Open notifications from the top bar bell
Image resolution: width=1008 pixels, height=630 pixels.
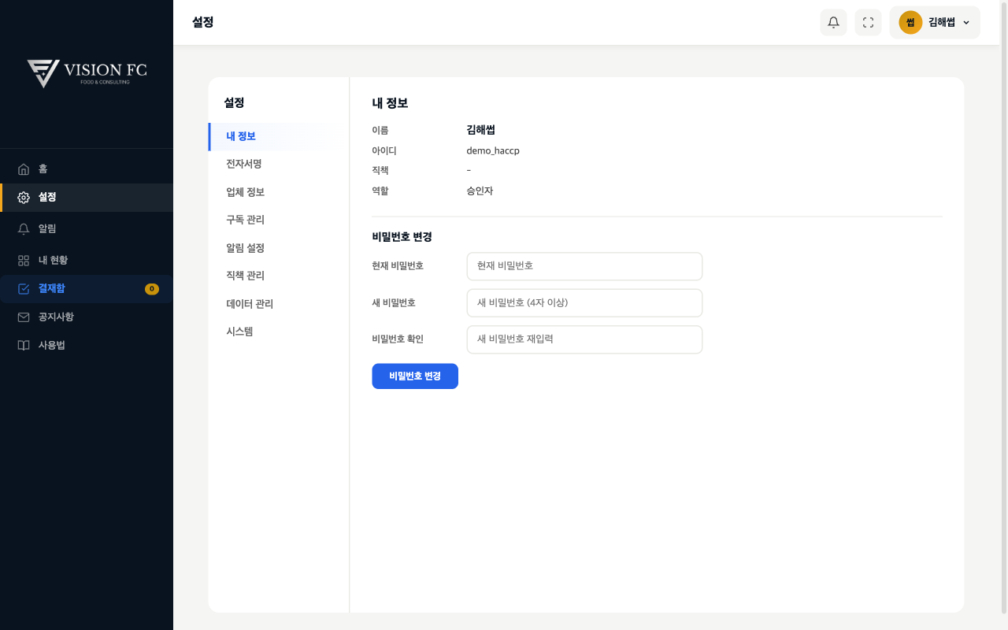(x=833, y=23)
